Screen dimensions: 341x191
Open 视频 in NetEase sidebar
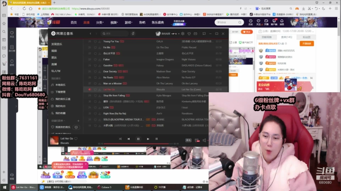click(x=54, y=51)
